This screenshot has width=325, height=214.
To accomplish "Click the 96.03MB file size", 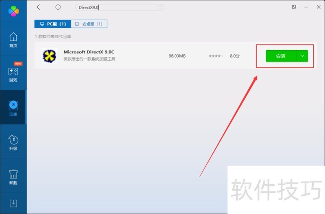I will click(177, 56).
